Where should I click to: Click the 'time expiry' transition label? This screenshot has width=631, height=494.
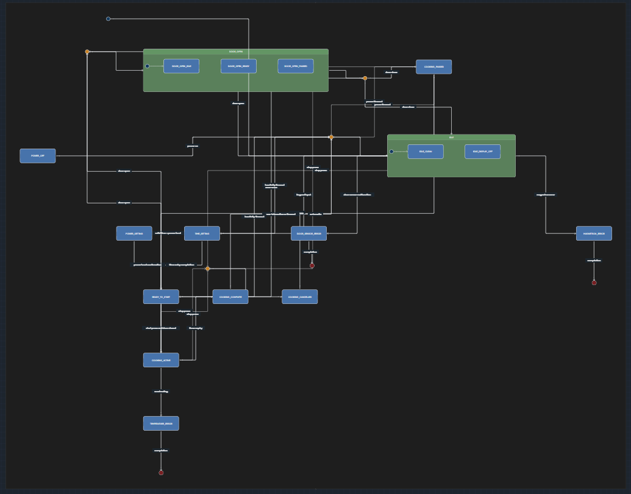196,328
